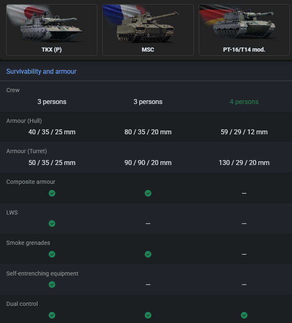Select the MSC tank card
Viewport: 292px width, 323px height.
click(x=148, y=30)
